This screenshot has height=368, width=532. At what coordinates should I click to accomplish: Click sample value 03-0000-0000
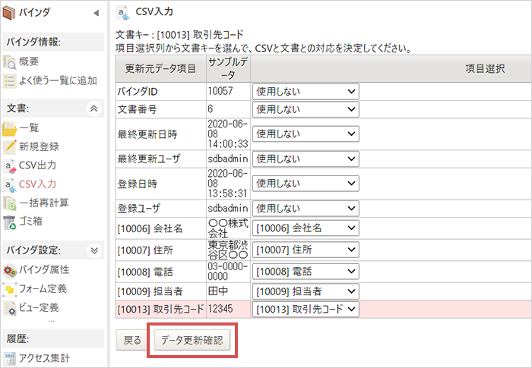[228, 272]
